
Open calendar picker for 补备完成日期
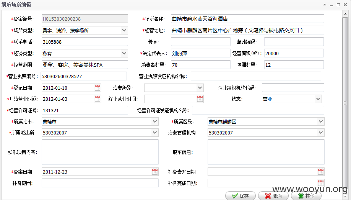click(x=321, y=183)
